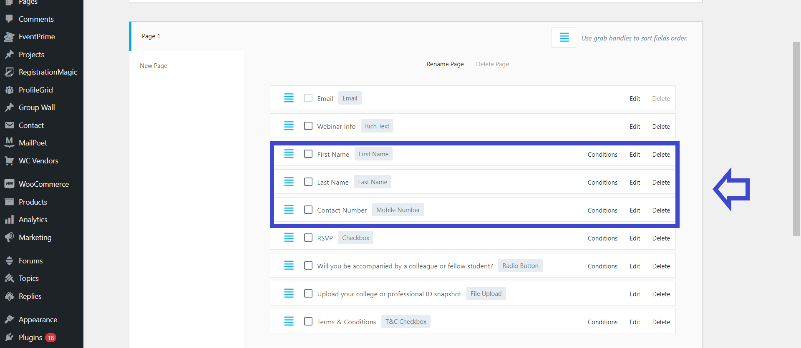Click the grab handle icon in the sort hint box

564,38
